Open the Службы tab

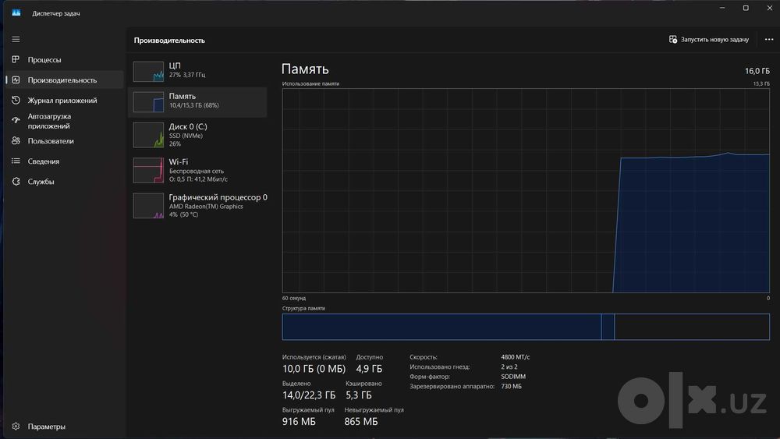[x=41, y=182]
